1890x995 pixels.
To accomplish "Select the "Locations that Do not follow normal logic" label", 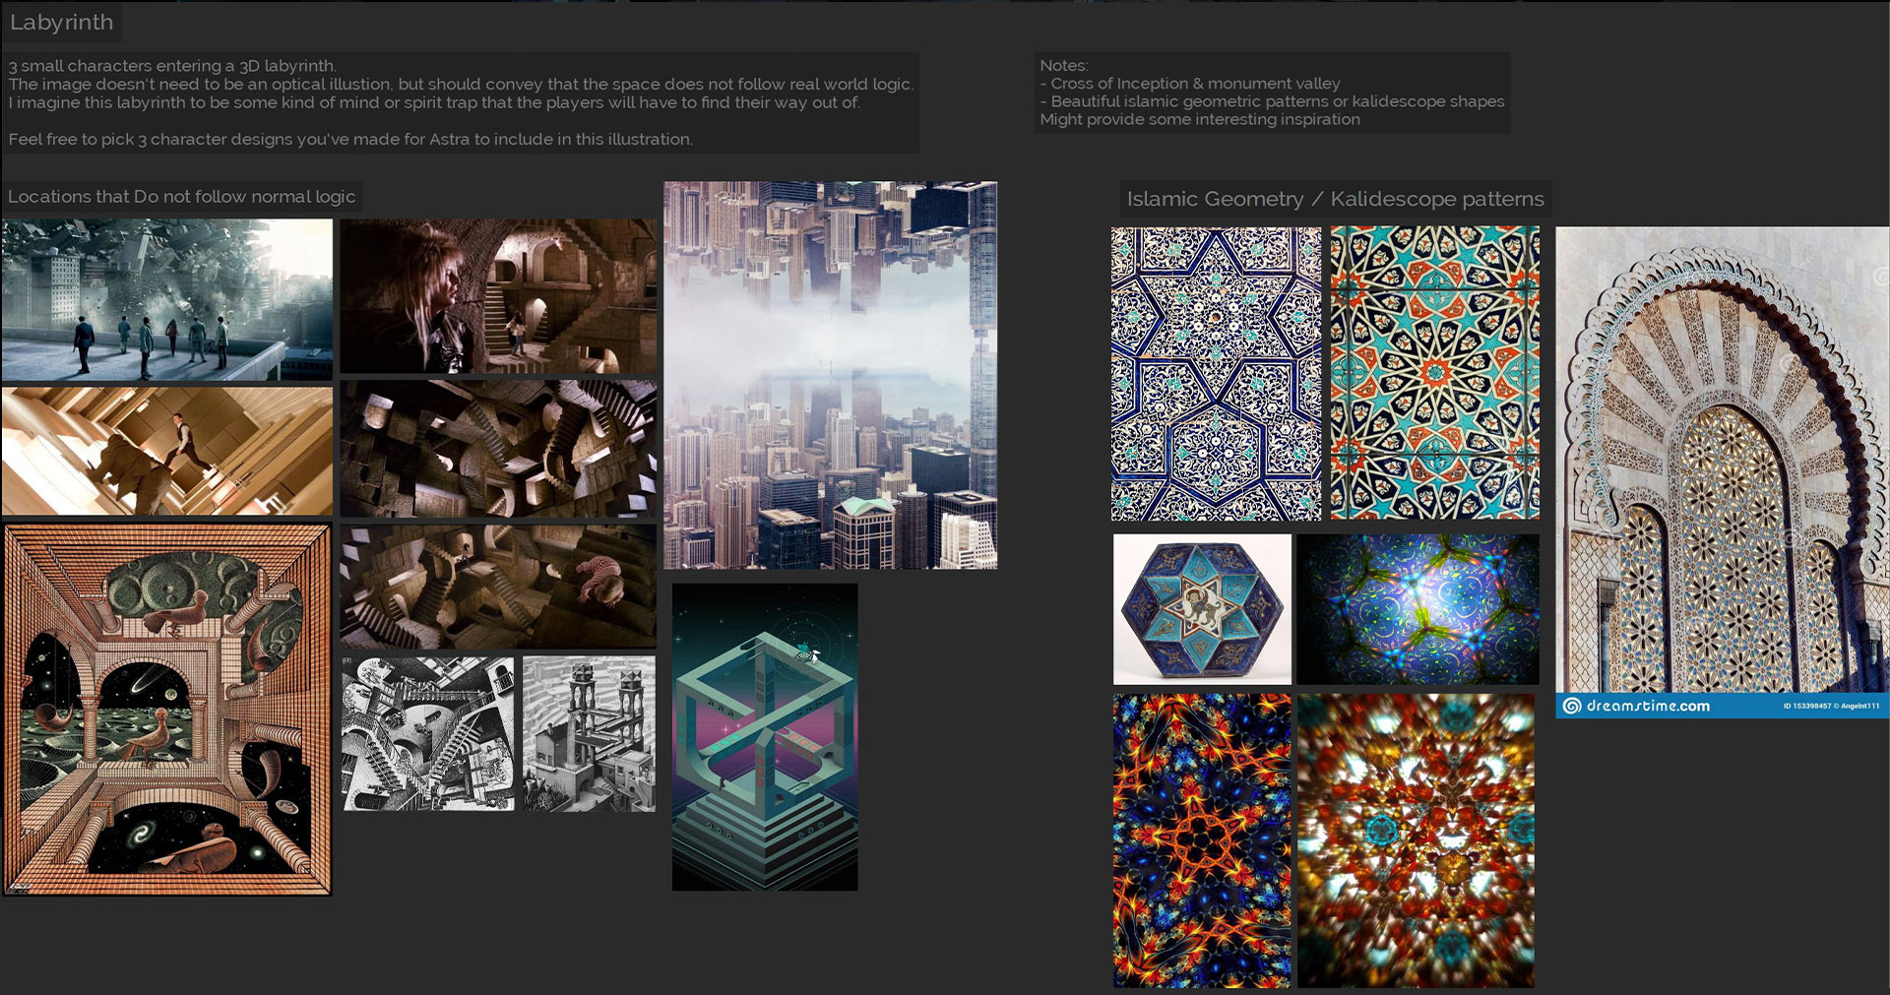I will click(181, 197).
